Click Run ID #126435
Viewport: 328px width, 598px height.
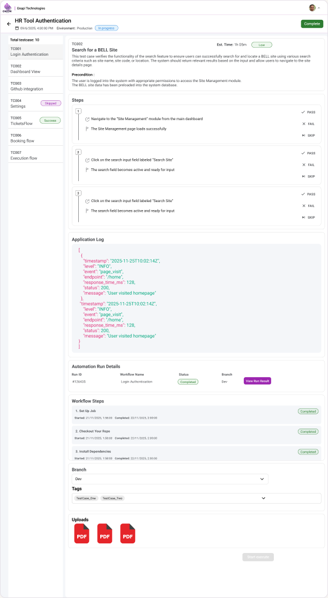79,382
